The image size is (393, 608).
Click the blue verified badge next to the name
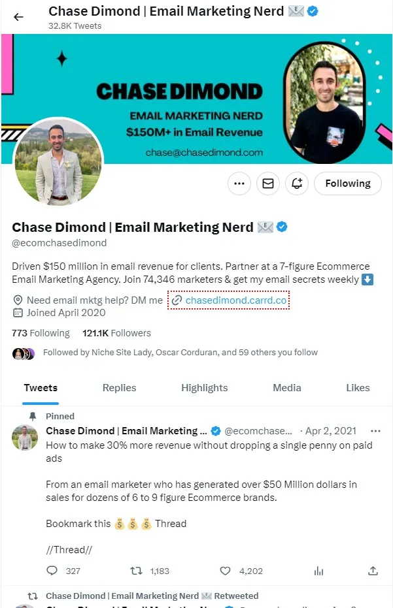(281, 227)
